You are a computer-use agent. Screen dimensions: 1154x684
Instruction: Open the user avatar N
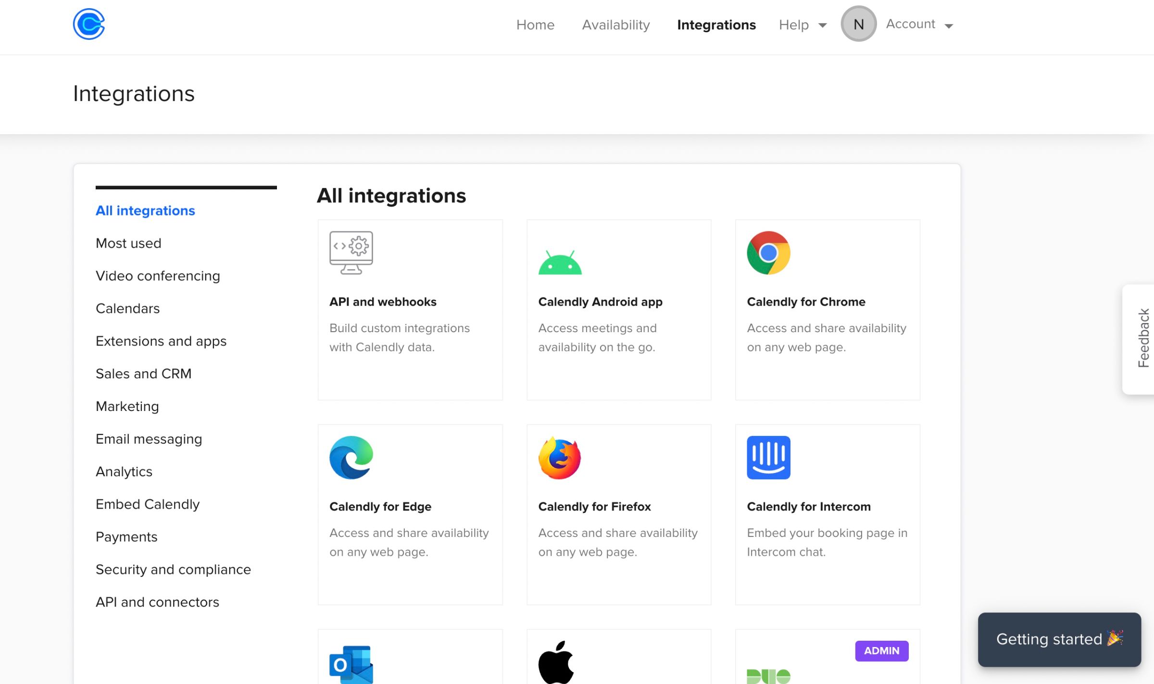click(858, 24)
